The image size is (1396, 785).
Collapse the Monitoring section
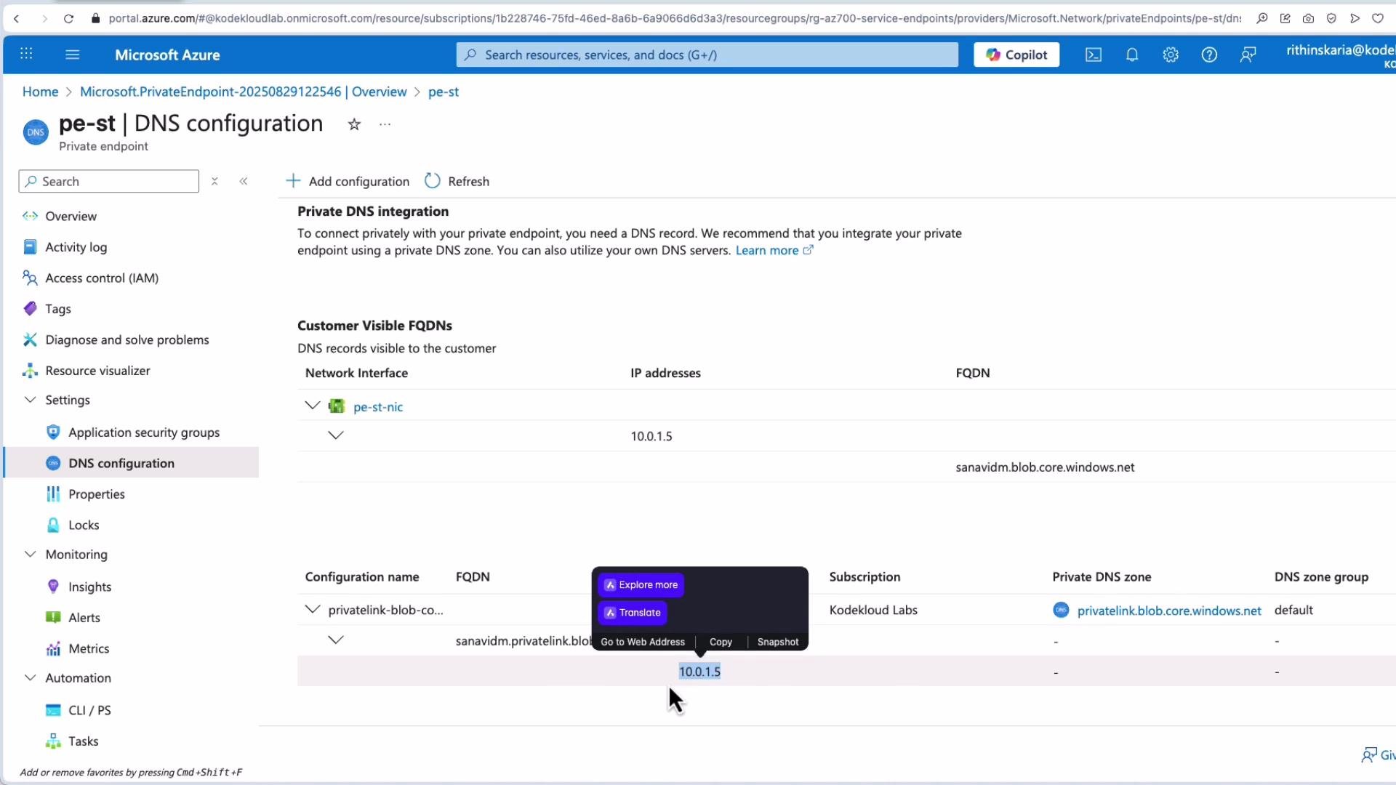[x=31, y=554]
